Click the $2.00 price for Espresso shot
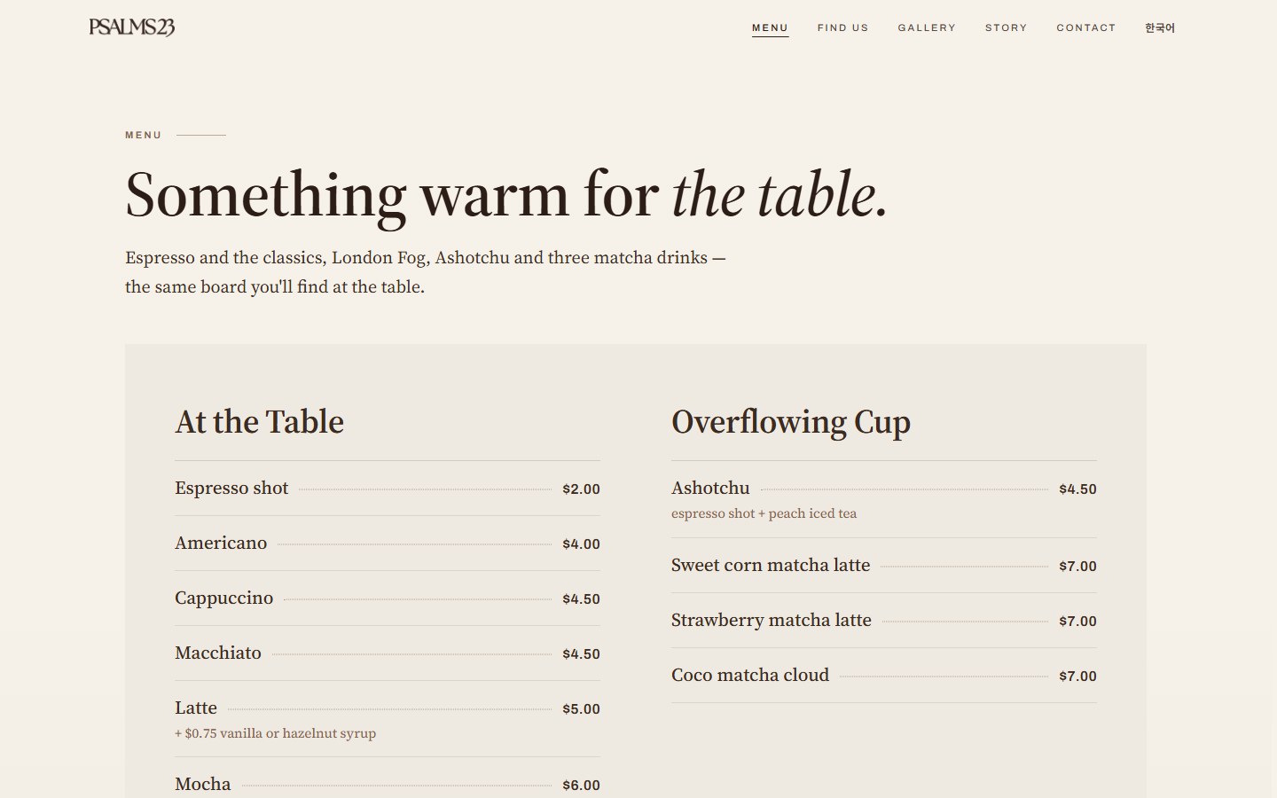Viewport: 1277px width, 798px height. pyautogui.click(x=582, y=489)
